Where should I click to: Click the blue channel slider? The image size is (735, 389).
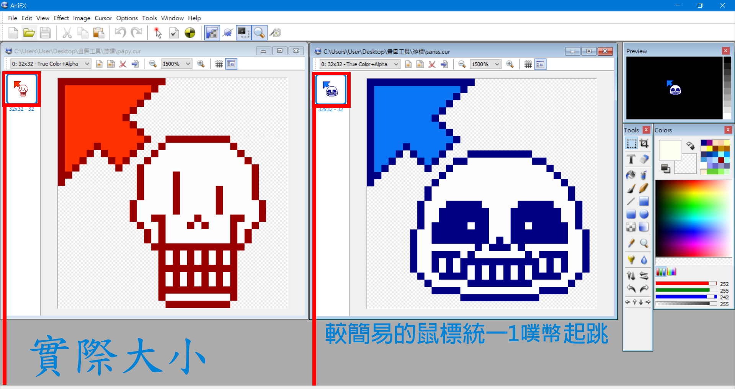point(686,297)
